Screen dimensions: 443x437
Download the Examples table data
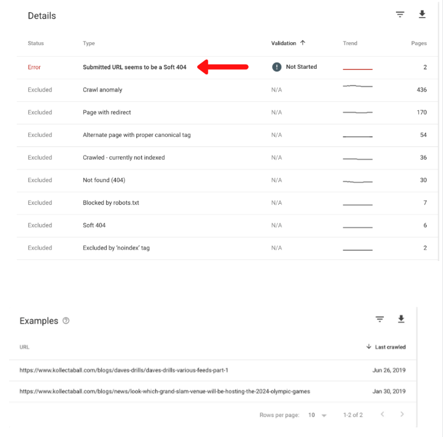click(401, 319)
